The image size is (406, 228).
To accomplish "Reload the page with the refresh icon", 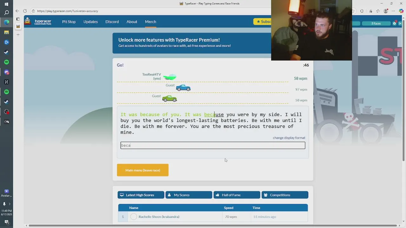I will point(25,11).
